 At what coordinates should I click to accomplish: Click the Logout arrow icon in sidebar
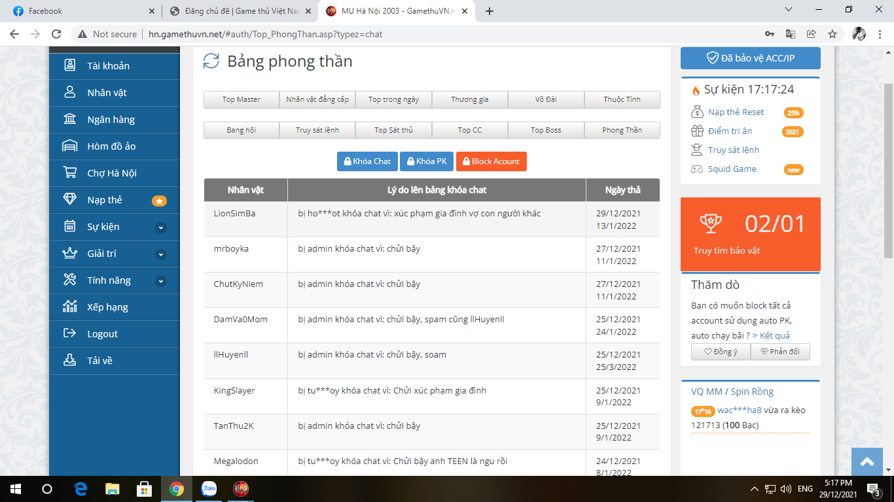pyautogui.click(x=69, y=334)
